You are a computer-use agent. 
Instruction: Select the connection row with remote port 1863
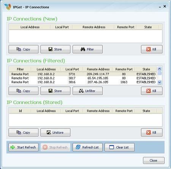click(x=83, y=82)
